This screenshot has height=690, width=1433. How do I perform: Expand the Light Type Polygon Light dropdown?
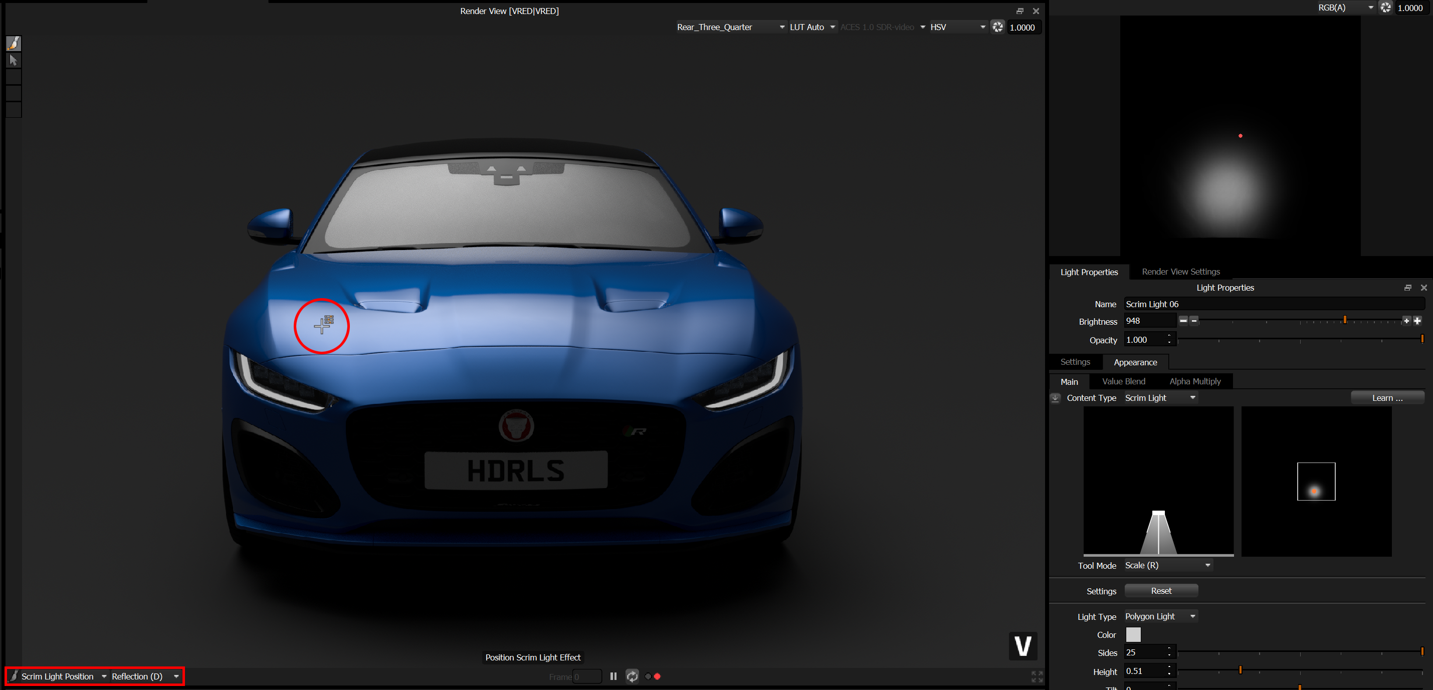(1160, 617)
